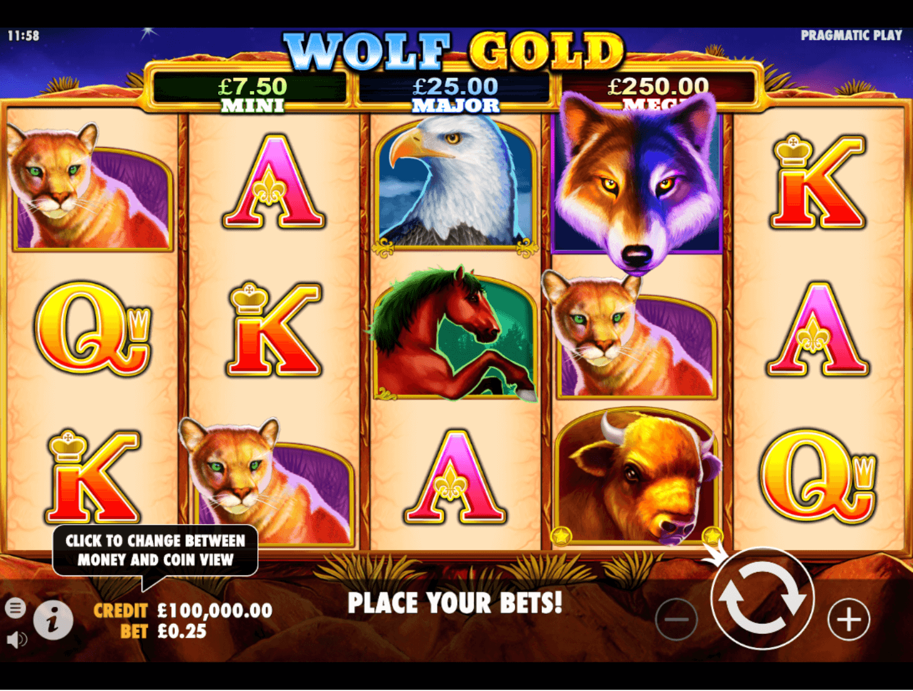Viewport: 913px width, 691px height.
Task: Click the brown horse symbol
Action: pyautogui.click(x=455, y=334)
